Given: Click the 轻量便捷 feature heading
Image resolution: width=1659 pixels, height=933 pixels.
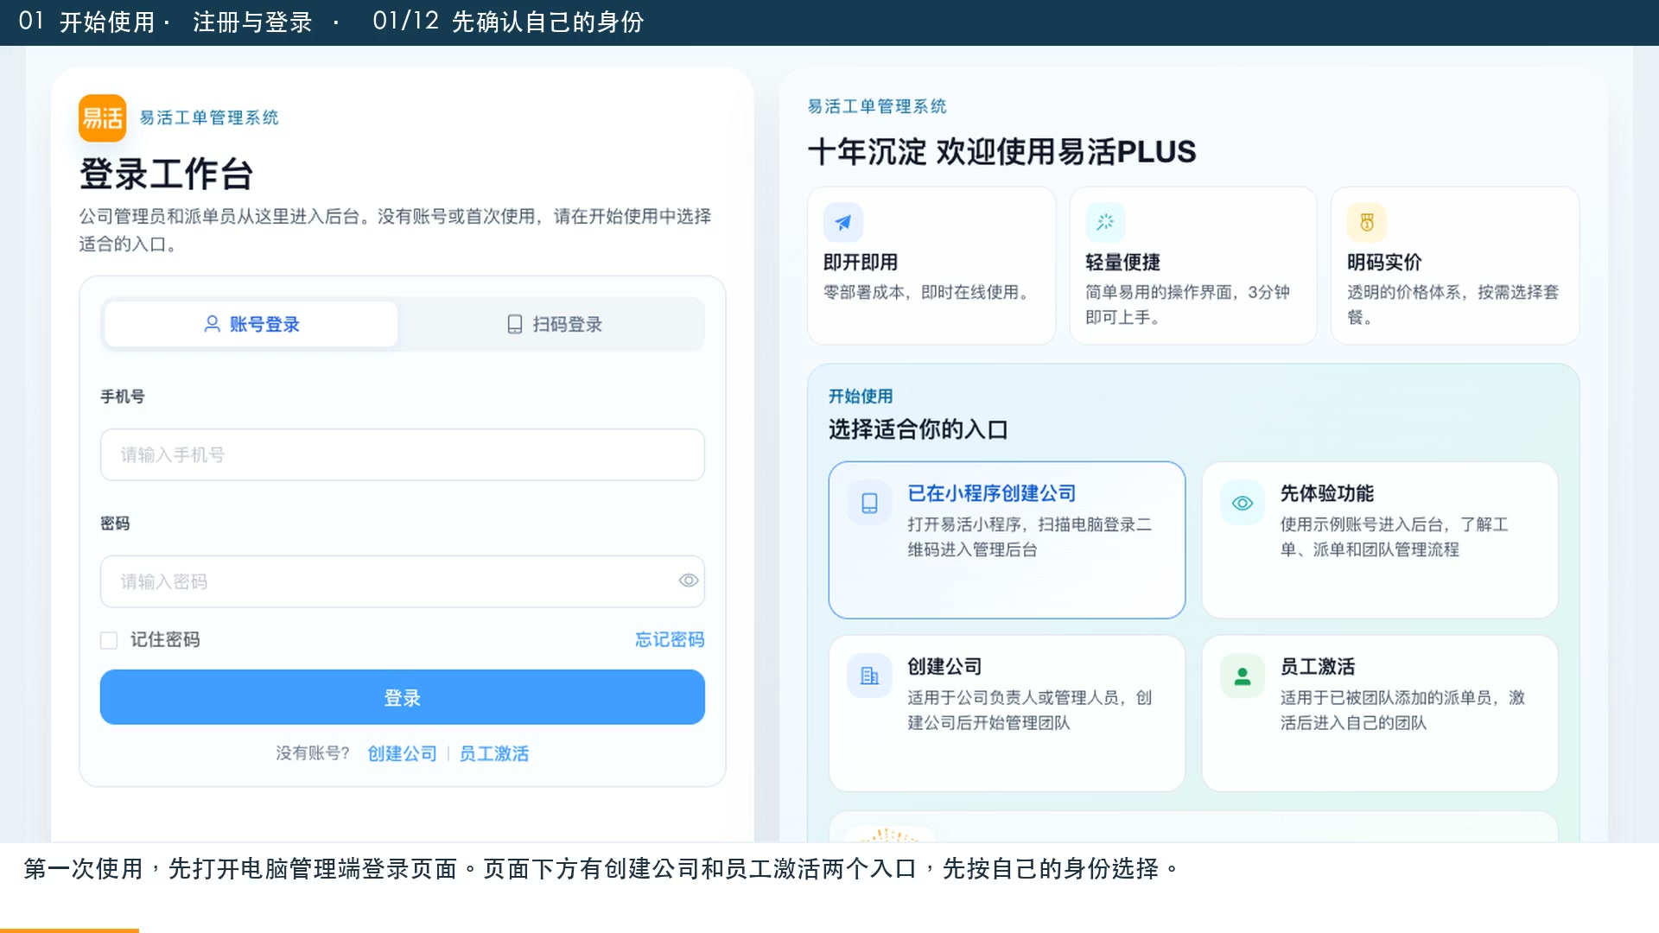Looking at the screenshot, I should 1122,263.
